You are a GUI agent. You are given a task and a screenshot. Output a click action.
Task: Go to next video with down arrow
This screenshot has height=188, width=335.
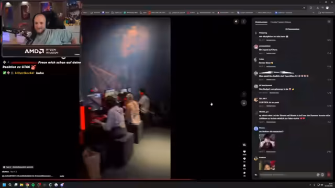244,103
